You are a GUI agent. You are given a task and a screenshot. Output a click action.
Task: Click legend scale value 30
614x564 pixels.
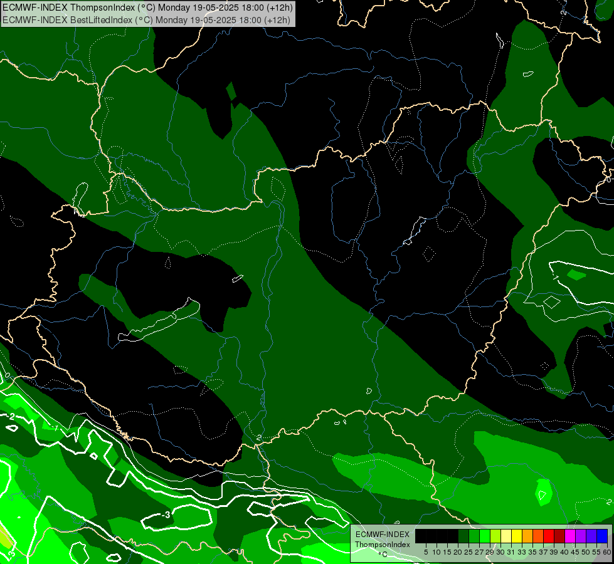[x=500, y=552]
